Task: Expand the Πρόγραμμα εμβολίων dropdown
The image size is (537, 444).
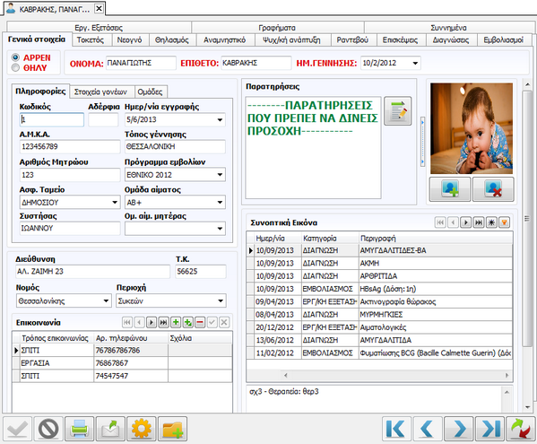Action: tap(220, 175)
